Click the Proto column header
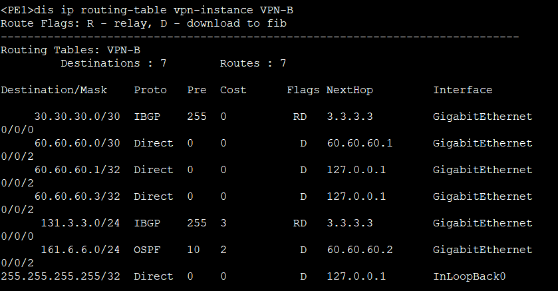The image size is (558, 291). [150, 90]
